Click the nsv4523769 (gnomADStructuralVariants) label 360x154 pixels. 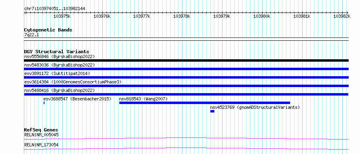[255, 107]
